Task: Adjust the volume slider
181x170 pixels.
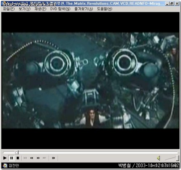Action: tap(172, 158)
